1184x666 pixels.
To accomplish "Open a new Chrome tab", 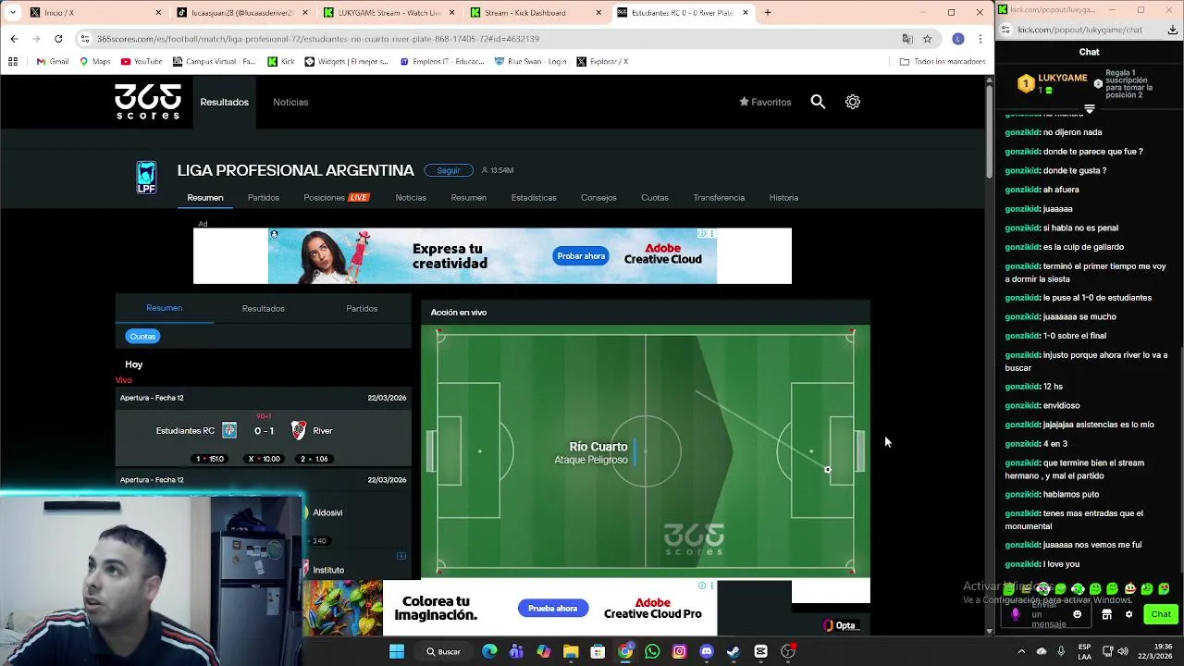I will pyautogui.click(x=768, y=13).
